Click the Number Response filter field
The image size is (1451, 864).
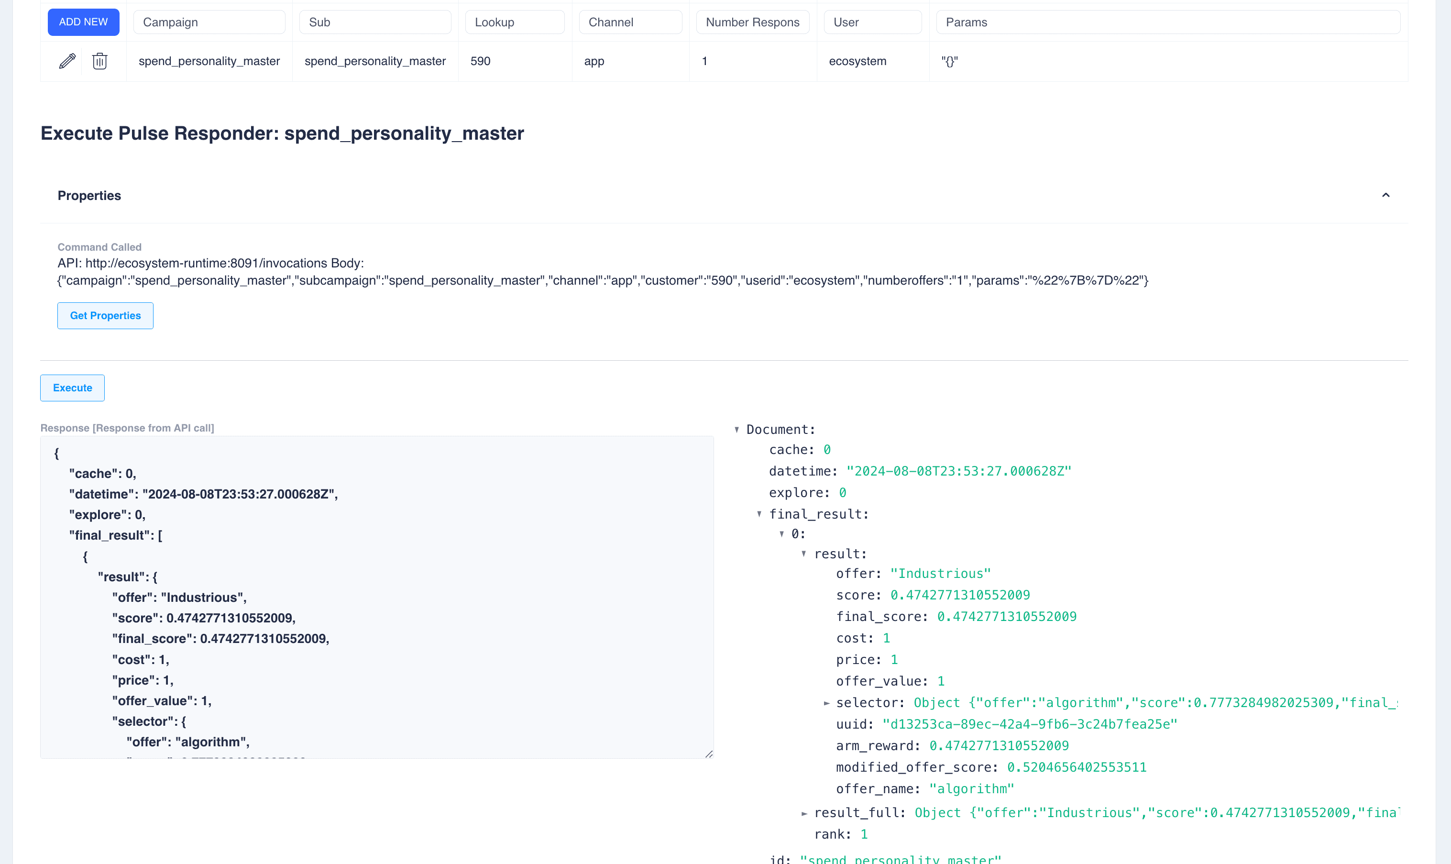point(752,22)
